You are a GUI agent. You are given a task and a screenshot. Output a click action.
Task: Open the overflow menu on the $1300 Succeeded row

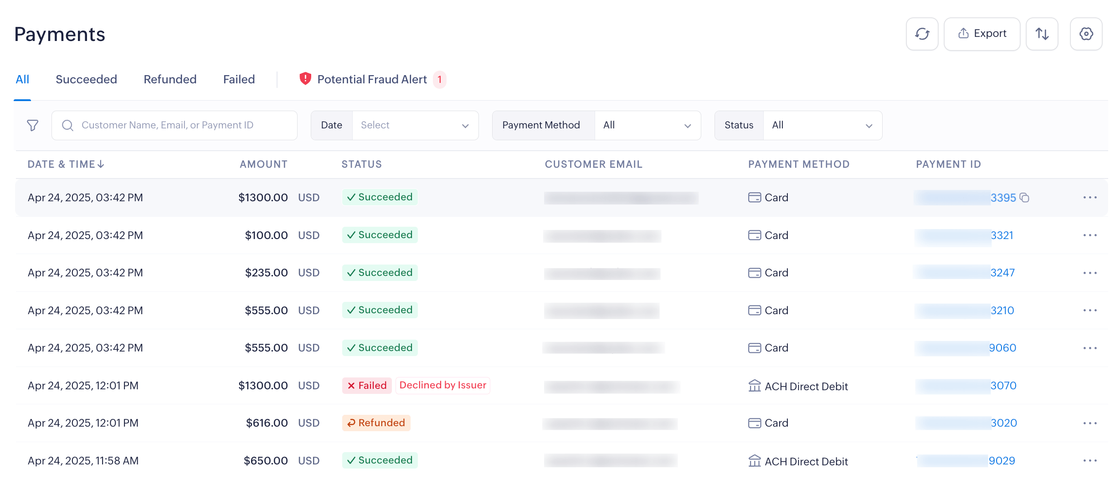[1090, 197]
